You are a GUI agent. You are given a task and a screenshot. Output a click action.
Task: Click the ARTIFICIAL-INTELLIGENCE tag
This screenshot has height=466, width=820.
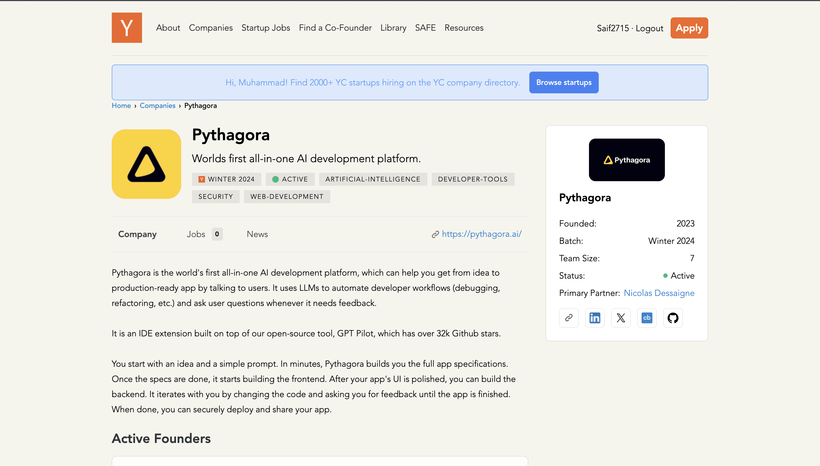(373, 179)
